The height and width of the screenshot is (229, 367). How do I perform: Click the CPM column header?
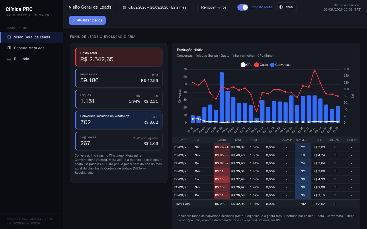pos(238,140)
